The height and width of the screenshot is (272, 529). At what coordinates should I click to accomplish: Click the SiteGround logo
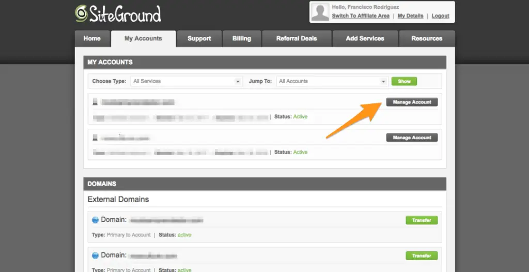[x=118, y=14]
